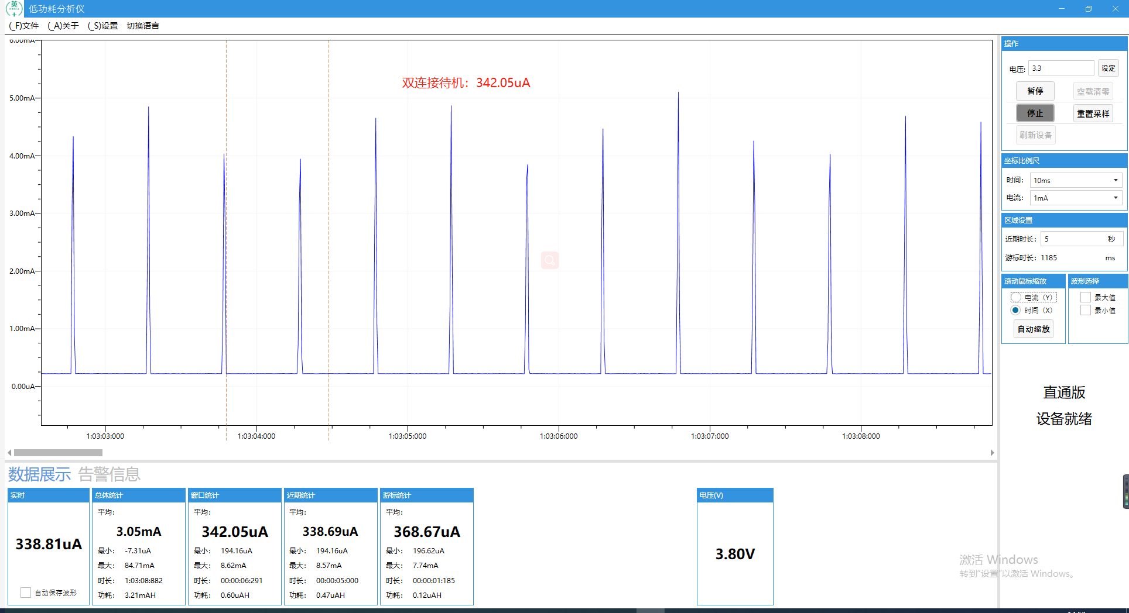Click 切换语言 menu item
The height and width of the screenshot is (613, 1129).
pos(143,26)
